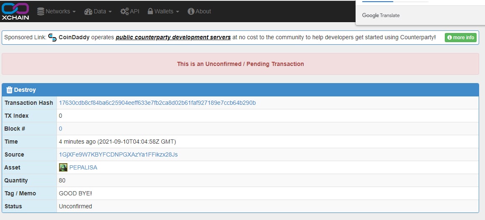Open the transaction hash link
The height and width of the screenshot is (220, 485).
[x=157, y=103]
